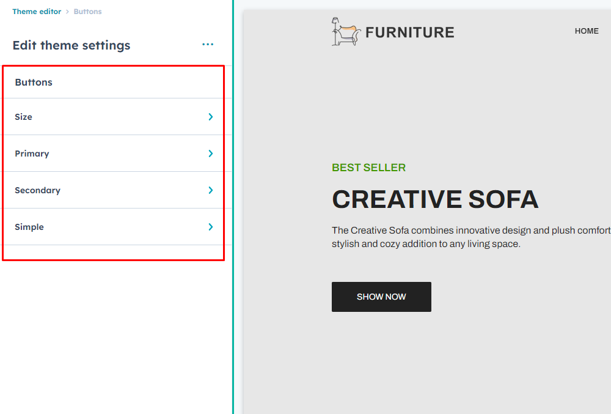
Task: Click the Buttons section header
Action: [34, 83]
